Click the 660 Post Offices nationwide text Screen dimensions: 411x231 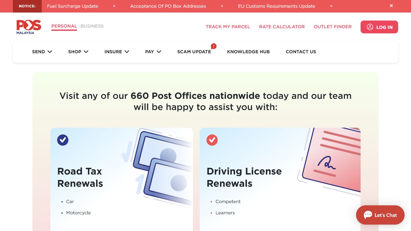(x=195, y=96)
